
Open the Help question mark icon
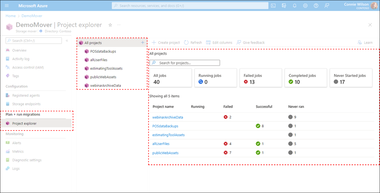316,6
